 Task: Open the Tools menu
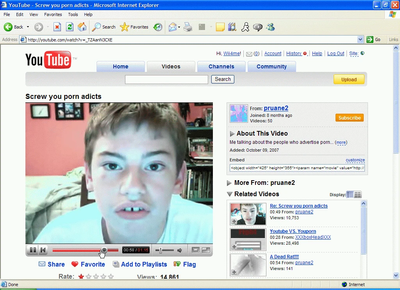(x=73, y=14)
